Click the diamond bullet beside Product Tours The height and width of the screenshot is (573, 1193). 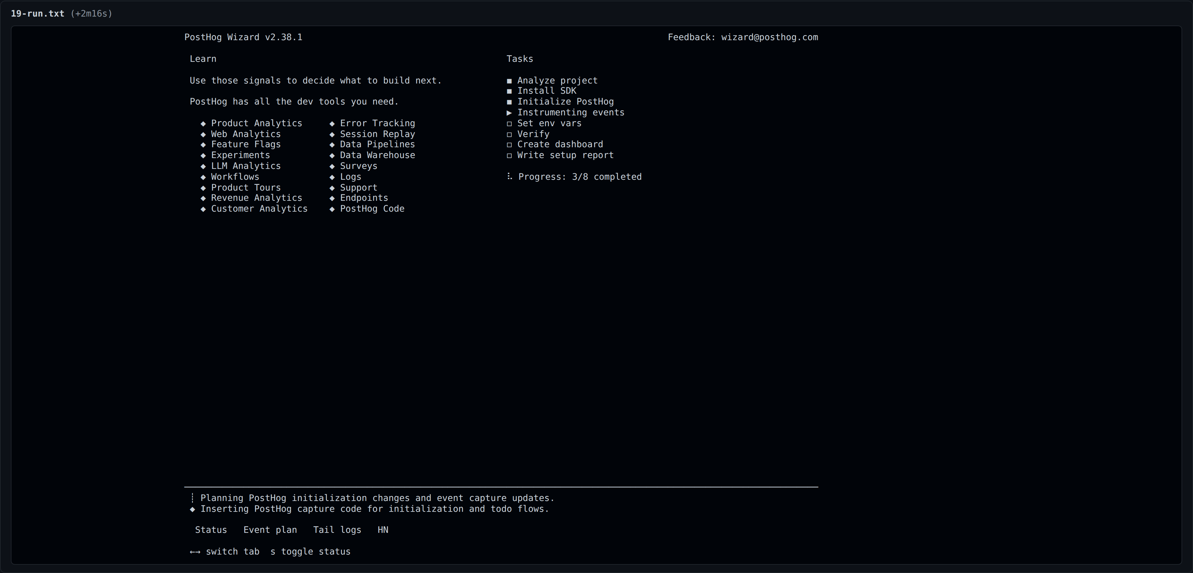(x=203, y=188)
